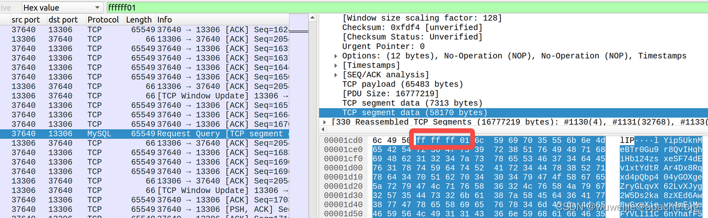Select TCP payload (65483 bytes) line
The width and height of the screenshot is (708, 218).
coord(403,84)
